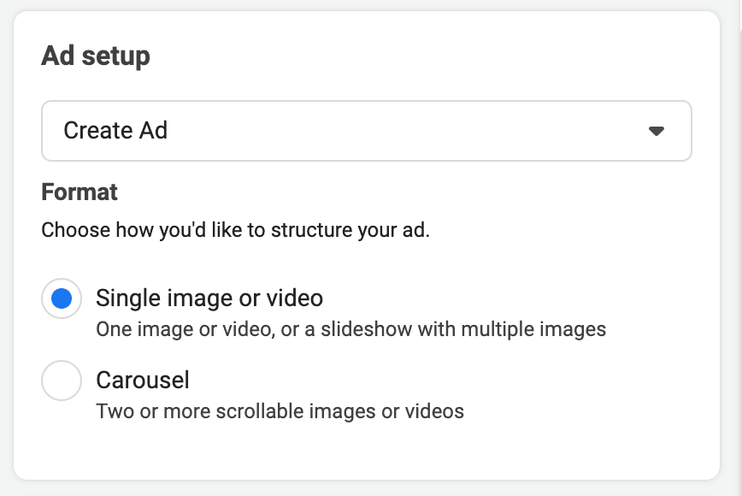Open the Create Ad dropdown
The image size is (742, 496).
[x=366, y=131]
